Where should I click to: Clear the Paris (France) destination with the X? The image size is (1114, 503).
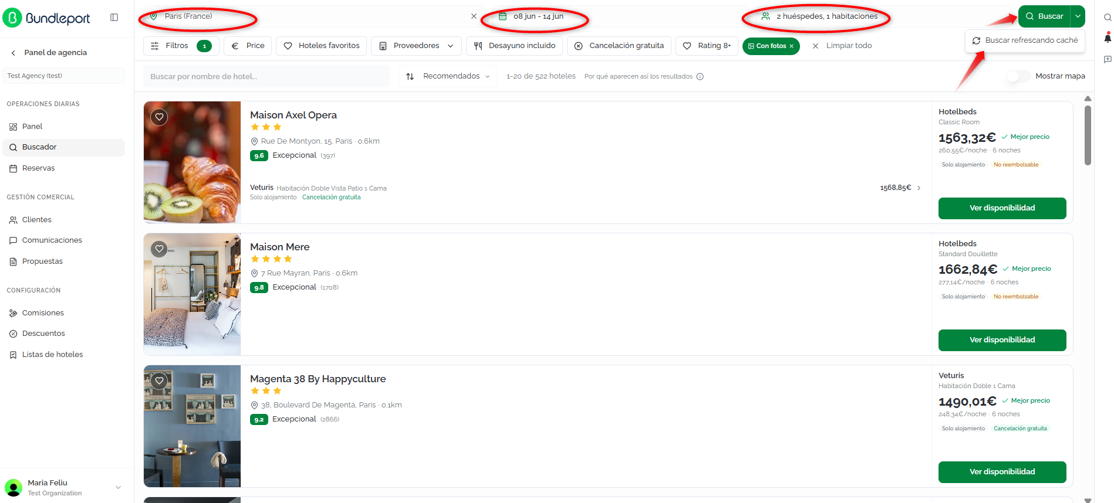point(474,16)
